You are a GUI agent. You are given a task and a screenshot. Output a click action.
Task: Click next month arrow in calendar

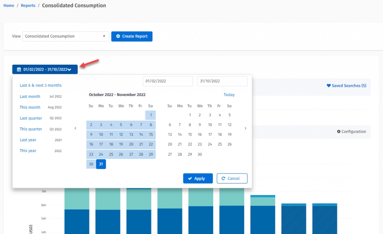pos(245,128)
